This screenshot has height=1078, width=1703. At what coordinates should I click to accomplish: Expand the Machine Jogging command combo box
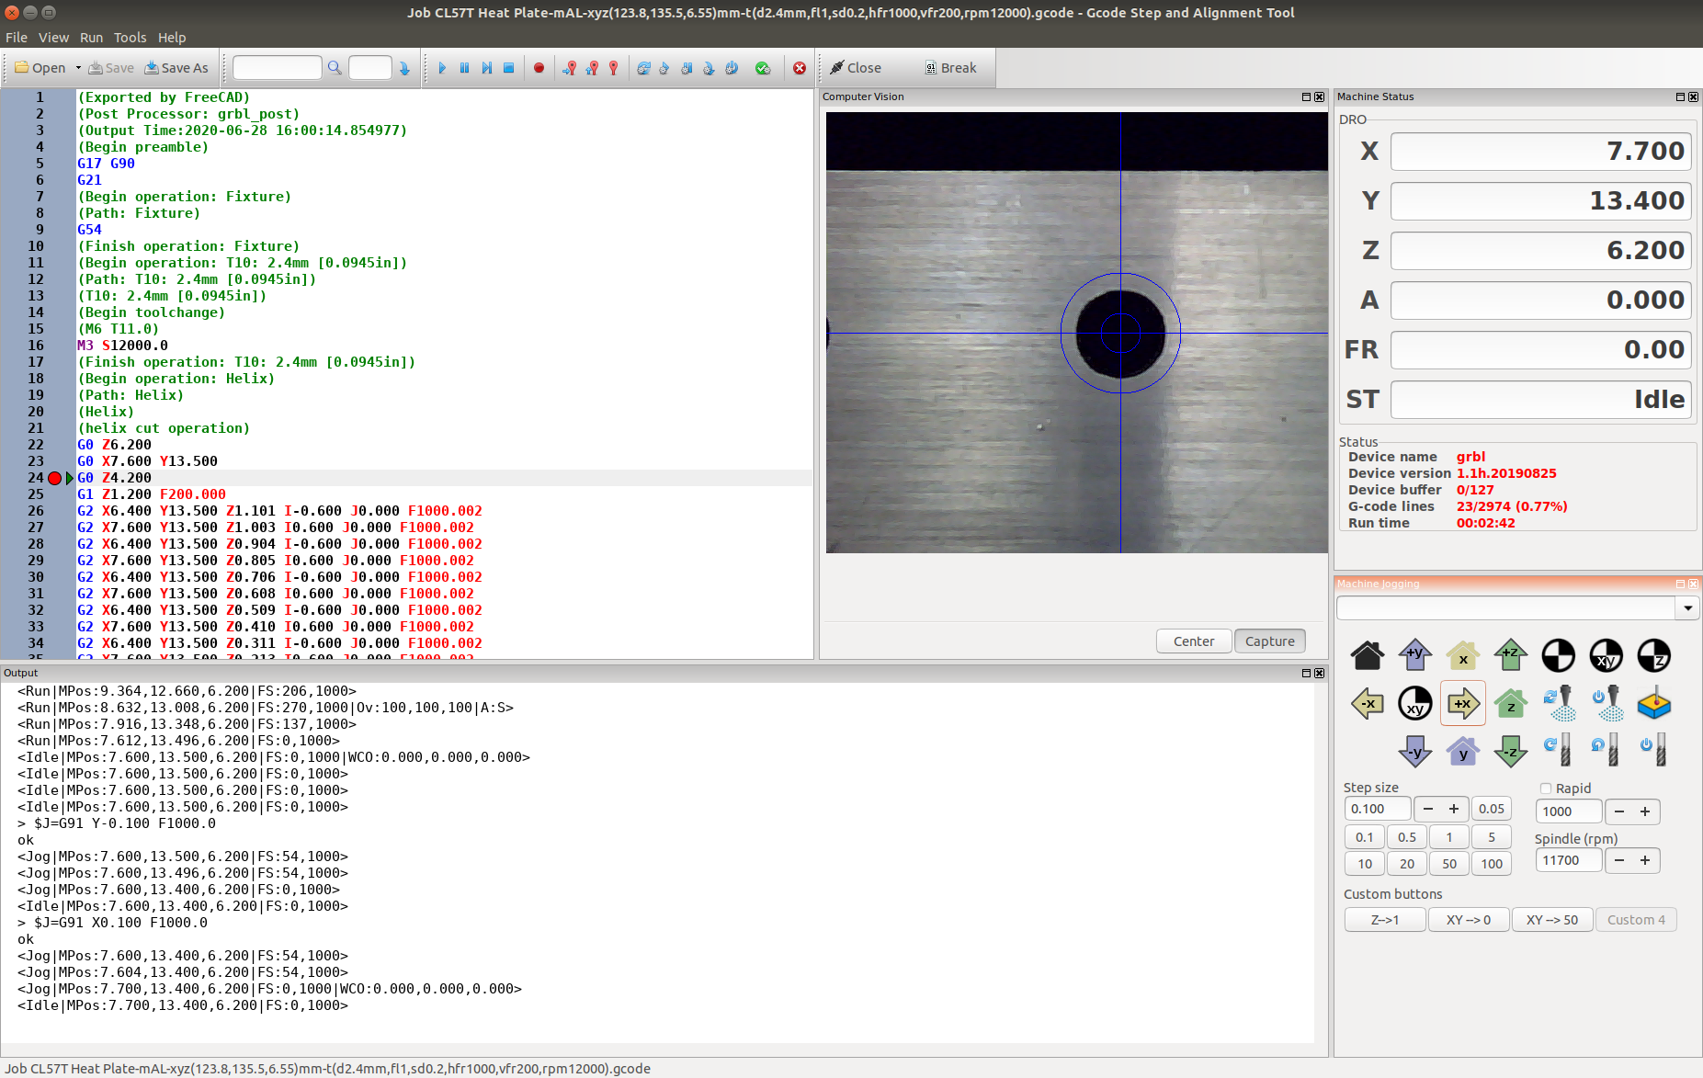click(1687, 607)
